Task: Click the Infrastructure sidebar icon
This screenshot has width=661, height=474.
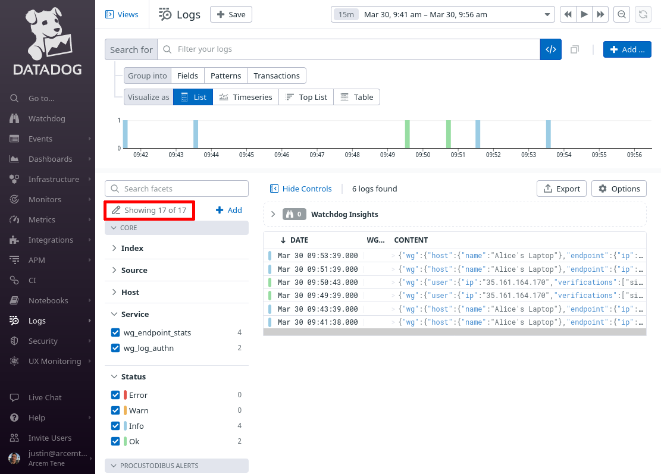Action: pyautogui.click(x=14, y=179)
